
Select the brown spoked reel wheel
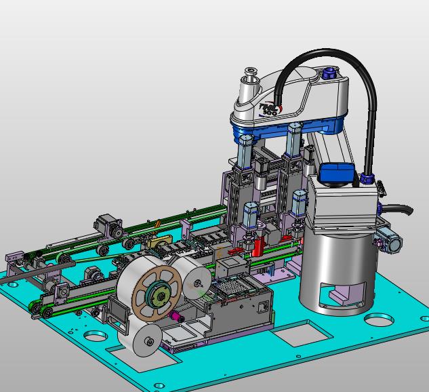157,294
